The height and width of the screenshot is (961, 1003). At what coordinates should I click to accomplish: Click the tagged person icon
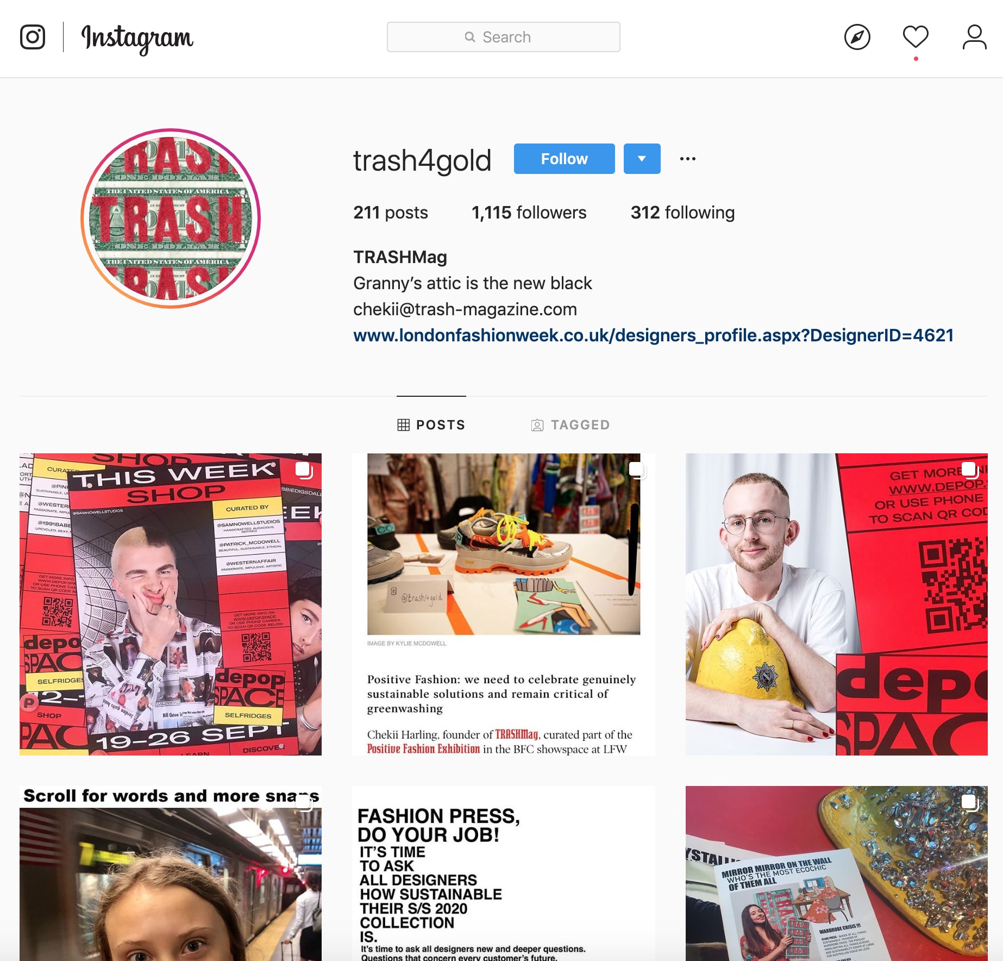537,425
